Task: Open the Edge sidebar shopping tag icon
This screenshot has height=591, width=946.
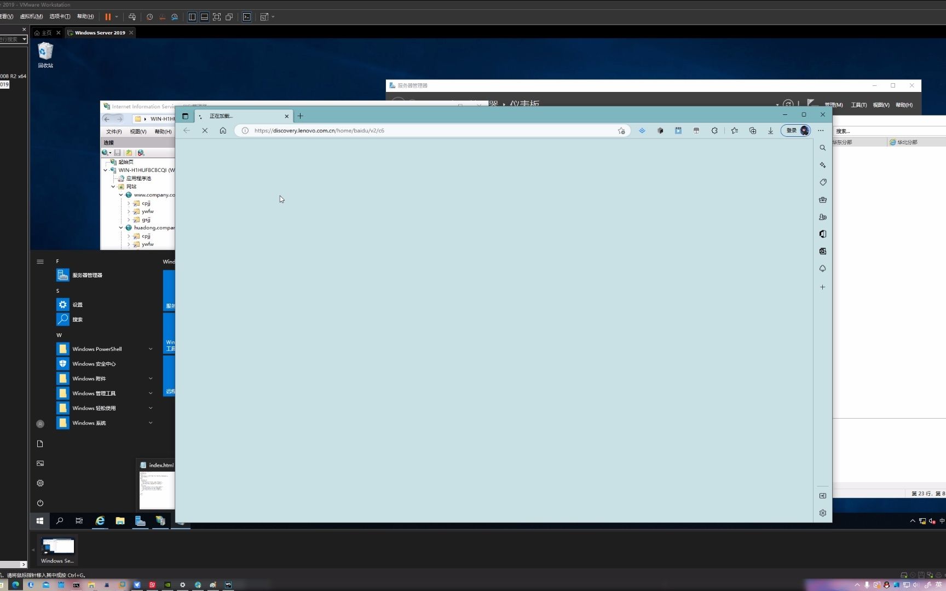Action: (x=822, y=182)
